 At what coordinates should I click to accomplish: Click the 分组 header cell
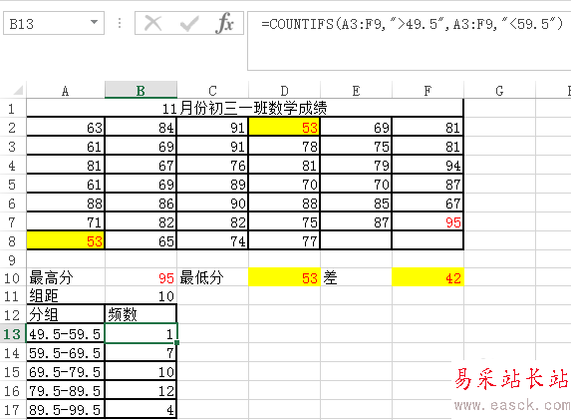(x=66, y=314)
